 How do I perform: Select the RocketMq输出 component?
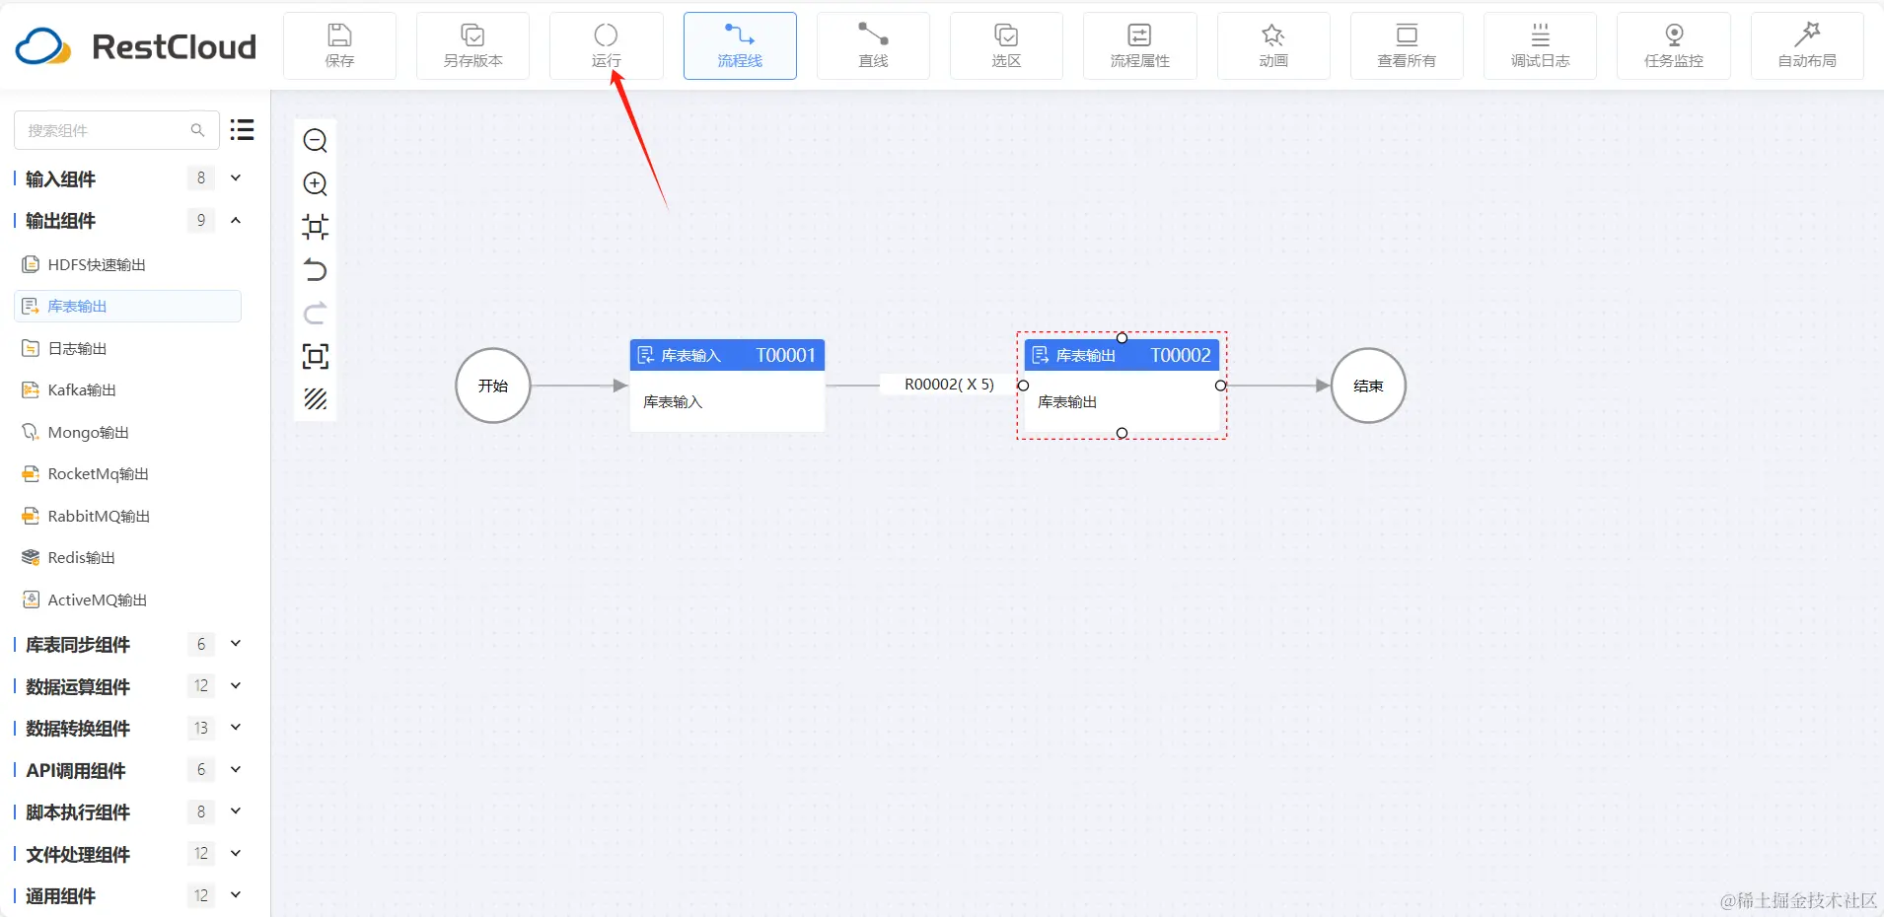pyautogui.click(x=127, y=473)
